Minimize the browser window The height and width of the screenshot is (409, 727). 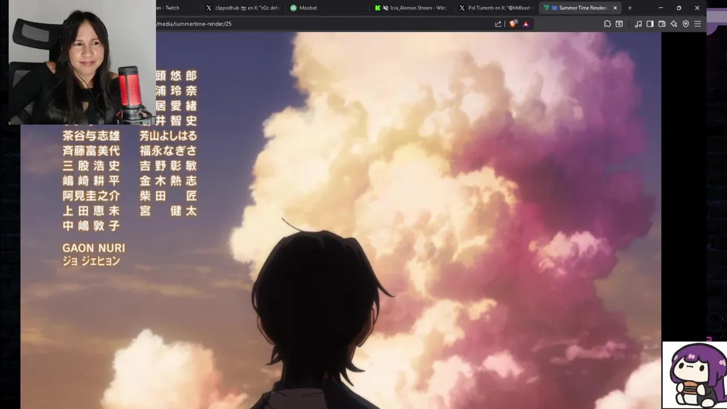click(661, 8)
